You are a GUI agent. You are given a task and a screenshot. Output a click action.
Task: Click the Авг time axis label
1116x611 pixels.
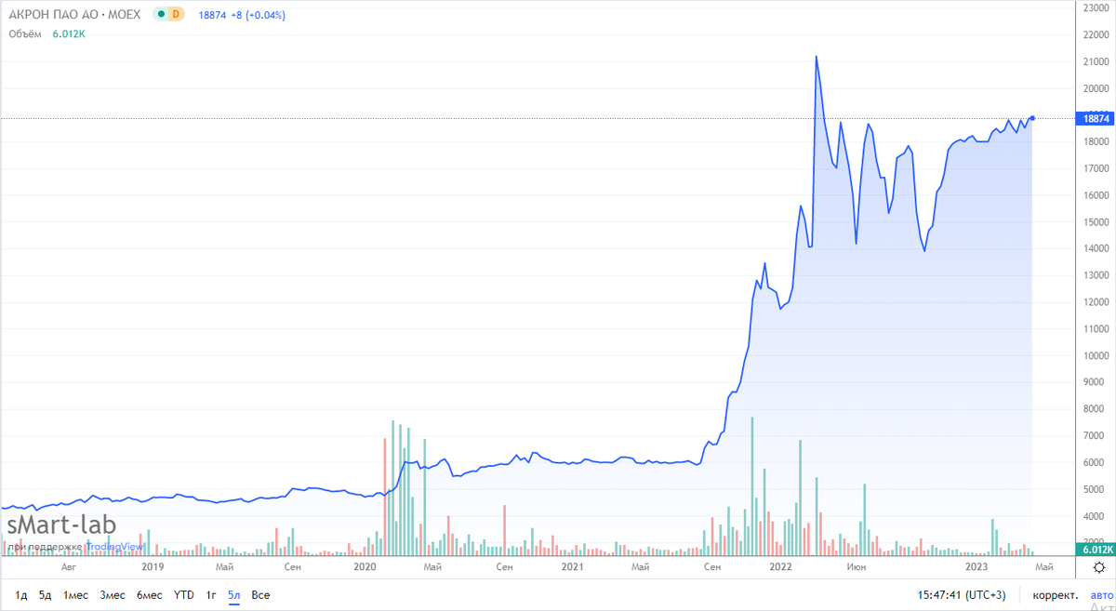(70, 566)
